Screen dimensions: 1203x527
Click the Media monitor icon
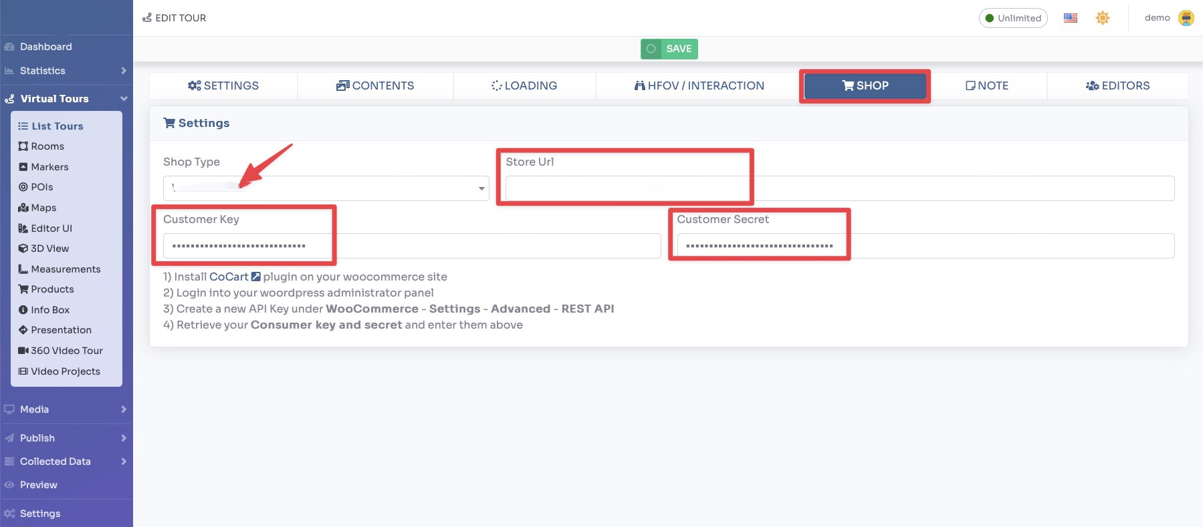[x=9, y=409]
